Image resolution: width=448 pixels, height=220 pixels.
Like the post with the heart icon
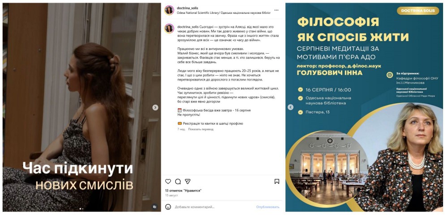point(168,182)
